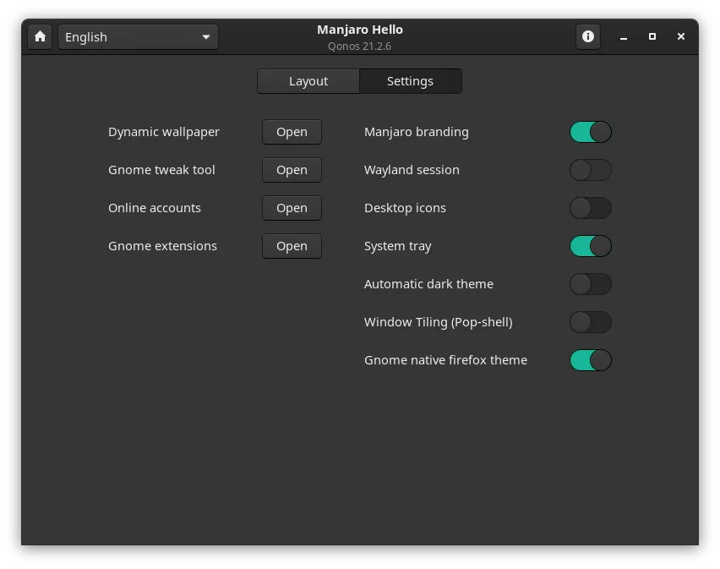The image size is (720, 569).
Task: Open the Gnome tweak tool
Action: pos(292,170)
